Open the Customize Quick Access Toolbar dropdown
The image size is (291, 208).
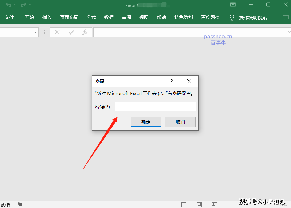point(38,5)
